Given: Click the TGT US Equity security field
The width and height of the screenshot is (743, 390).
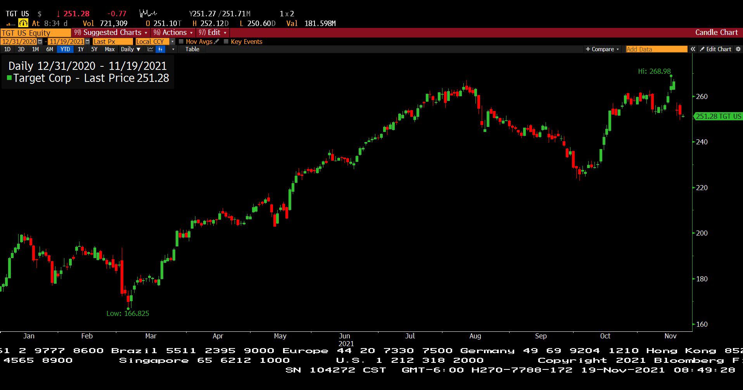Looking at the screenshot, I should [x=35, y=33].
